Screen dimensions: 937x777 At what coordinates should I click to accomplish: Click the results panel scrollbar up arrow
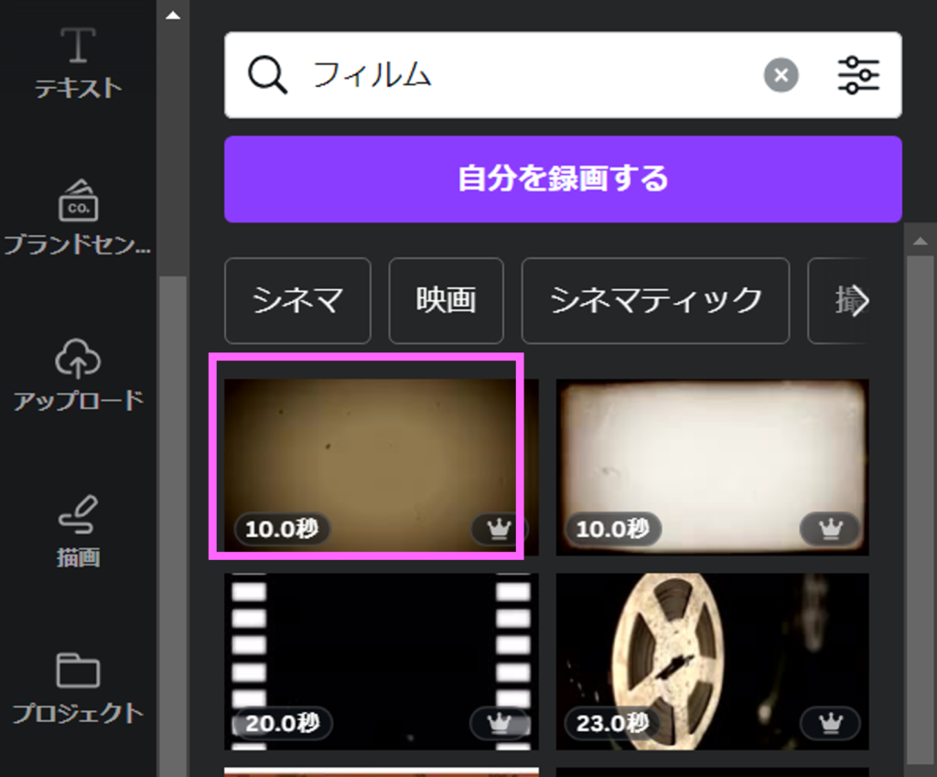point(920,242)
